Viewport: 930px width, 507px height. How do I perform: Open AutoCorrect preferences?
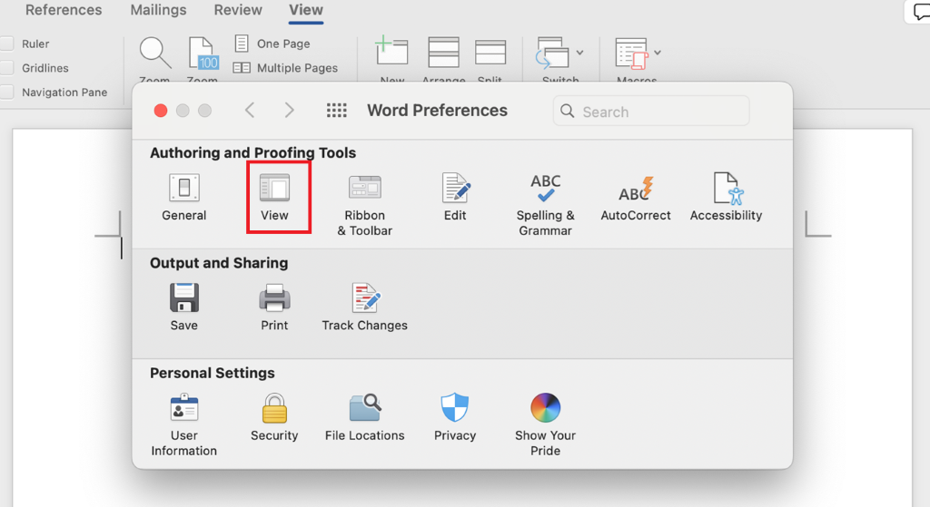click(x=635, y=198)
